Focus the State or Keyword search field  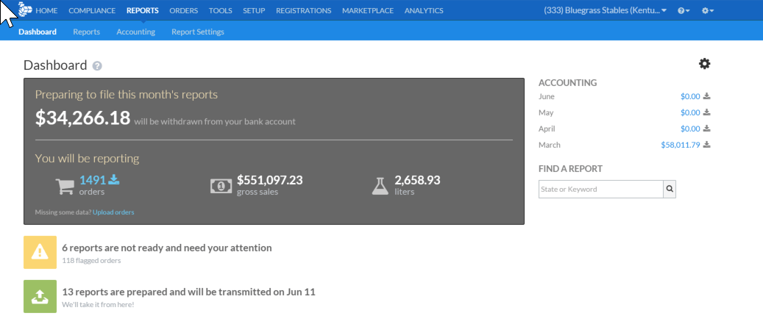(600, 189)
